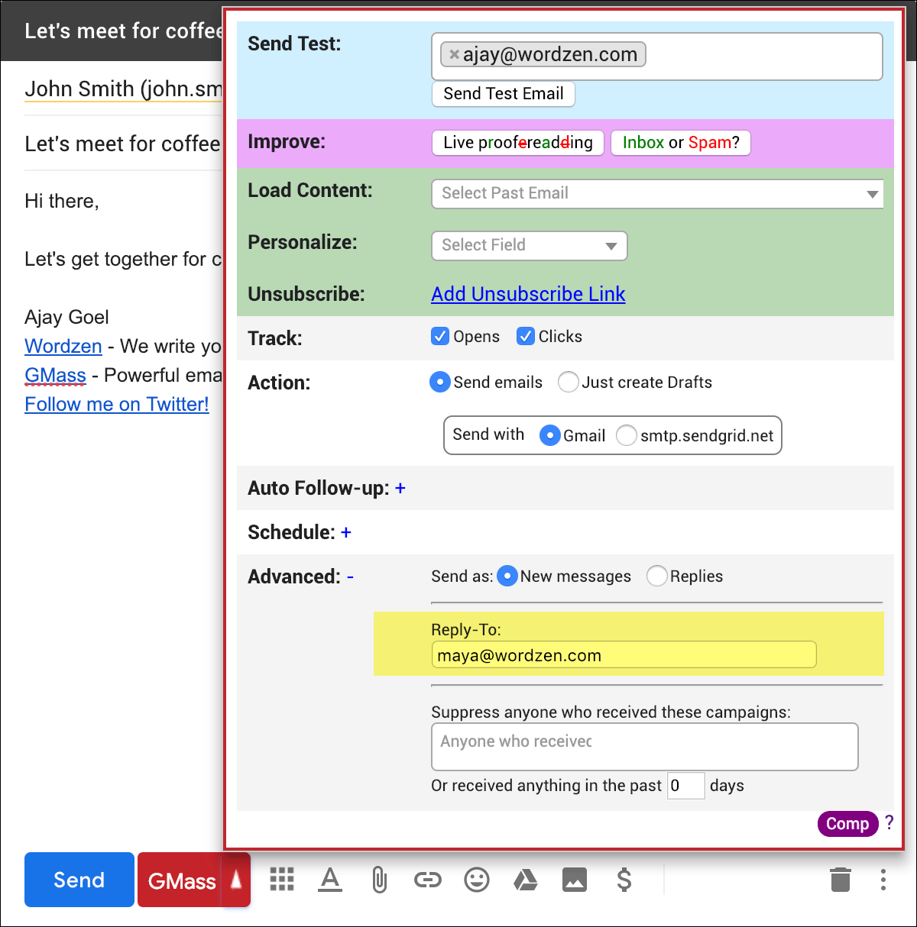Image resolution: width=917 pixels, height=927 pixels.
Task: Uncheck the Clicks tracking checkbox
Action: (526, 337)
